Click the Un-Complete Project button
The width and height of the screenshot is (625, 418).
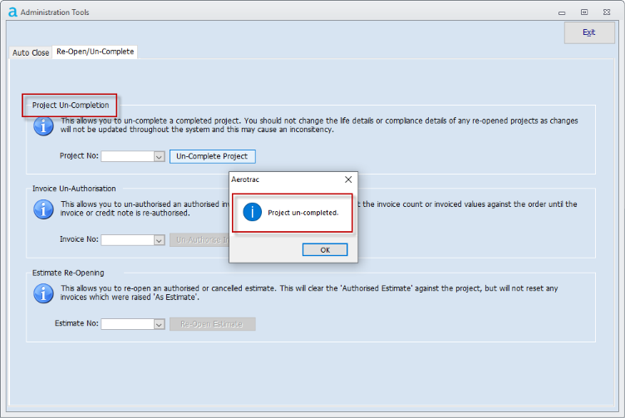pyautogui.click(x=212, y=156)
